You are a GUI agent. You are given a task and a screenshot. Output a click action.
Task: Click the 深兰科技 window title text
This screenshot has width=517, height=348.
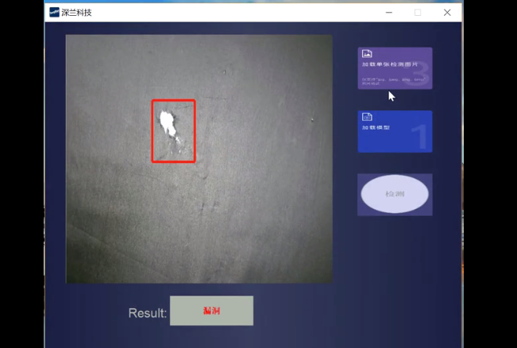point(77,12)
